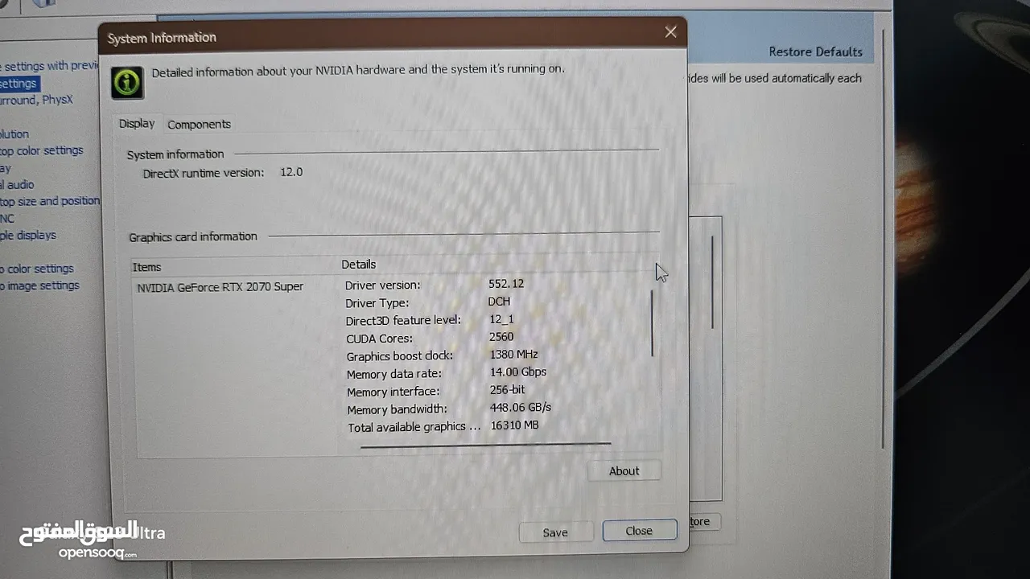This screenshot has width=1030, height=579.
Task: Click the Save button
Action: 555,532
